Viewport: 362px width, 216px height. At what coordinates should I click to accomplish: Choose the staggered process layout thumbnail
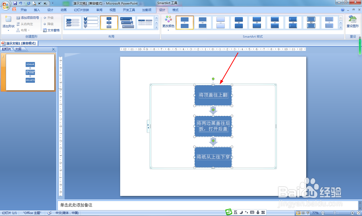[127, 23]
